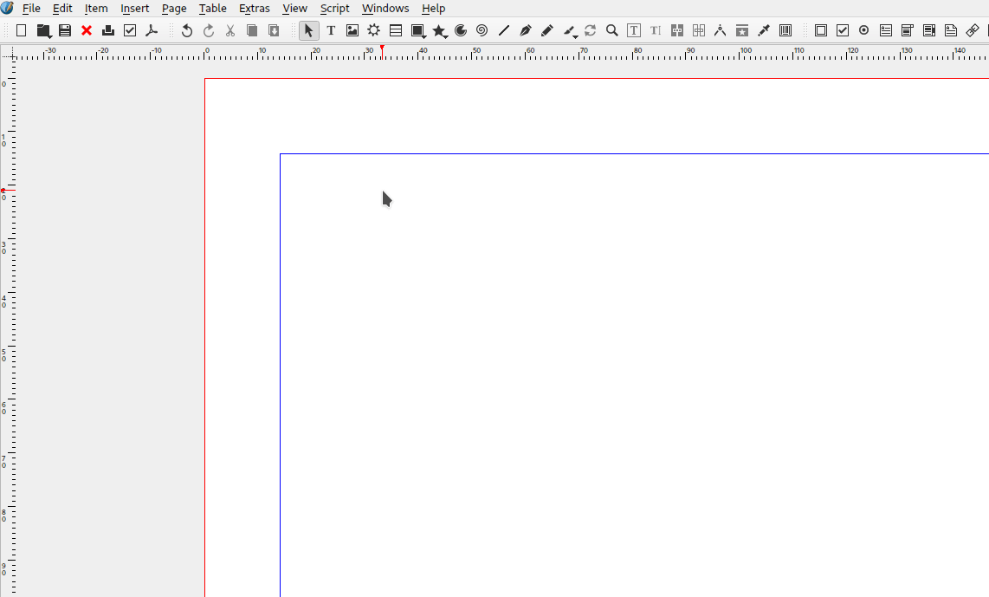
Task: Activate the Eye Dropper tool
Action: pos(763,29)
